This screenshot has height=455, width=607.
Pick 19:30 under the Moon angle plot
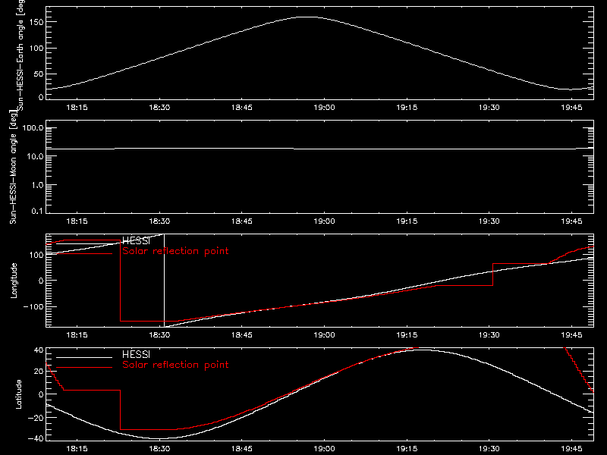pyautogui.click(x=489, y=221)
